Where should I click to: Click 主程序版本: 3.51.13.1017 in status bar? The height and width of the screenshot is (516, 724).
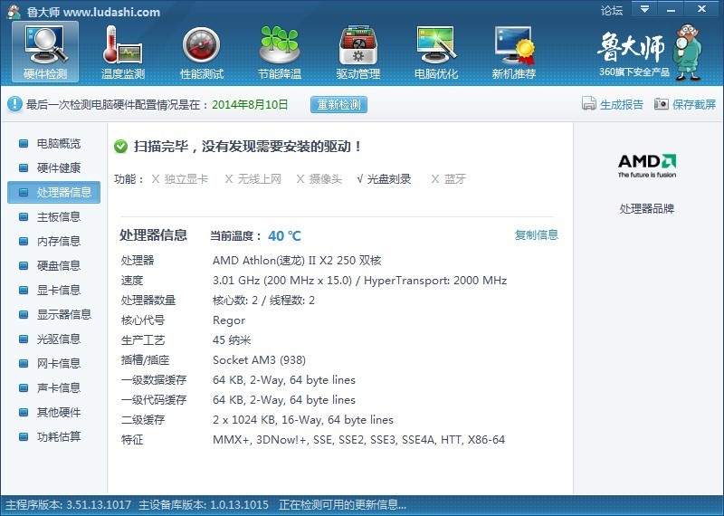[69, 505]
